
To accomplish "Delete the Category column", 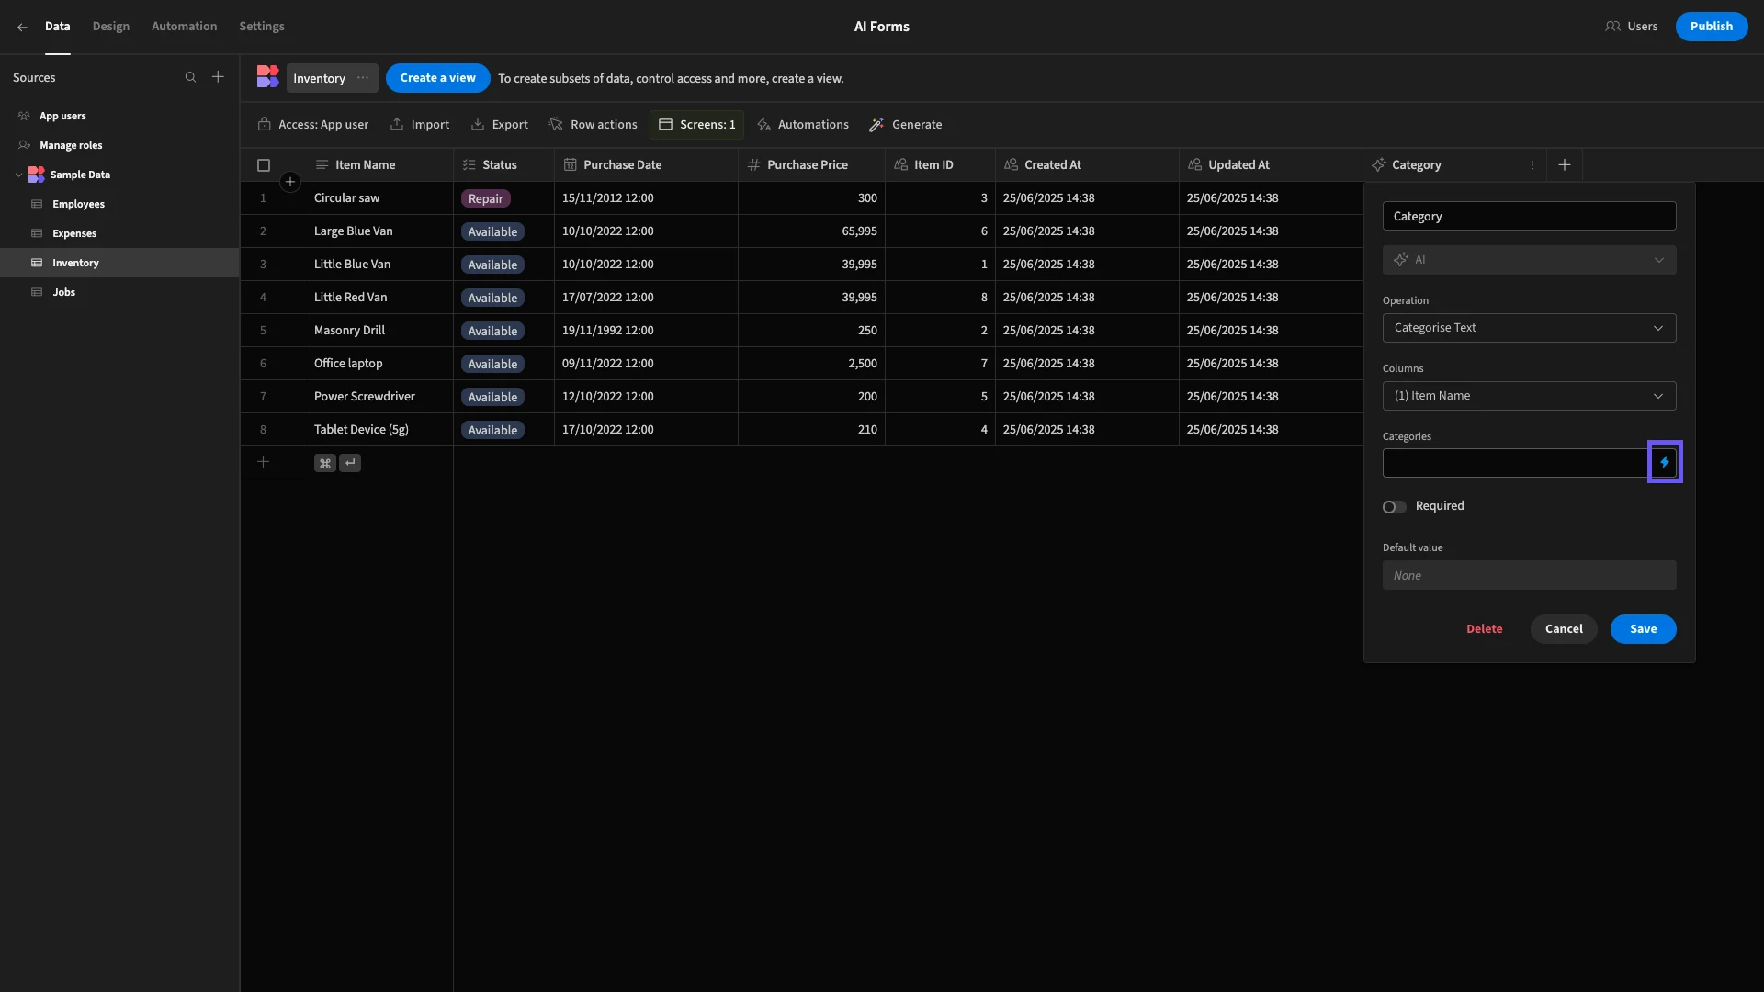I will tap(1484, 629).
